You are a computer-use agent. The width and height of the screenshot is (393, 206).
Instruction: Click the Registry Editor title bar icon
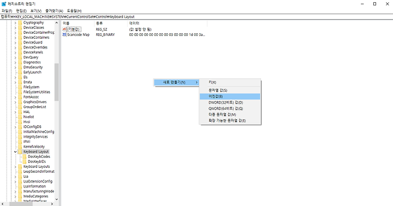(x=4, y=4)
